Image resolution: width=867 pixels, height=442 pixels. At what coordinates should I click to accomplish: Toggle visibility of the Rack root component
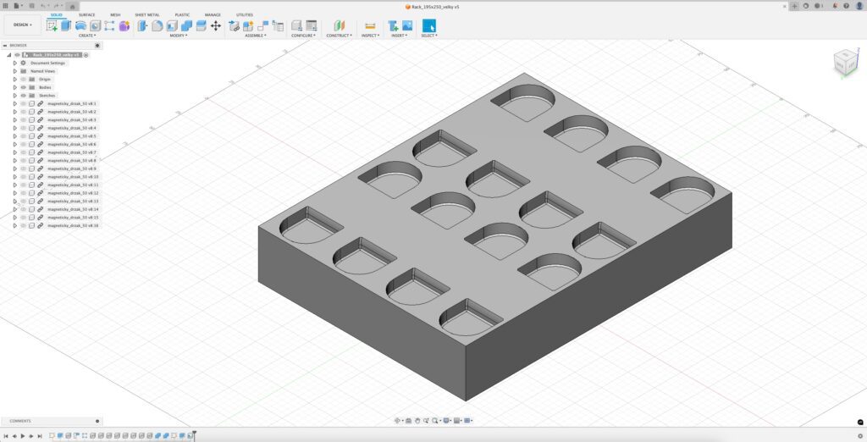(x=17, y=55)
